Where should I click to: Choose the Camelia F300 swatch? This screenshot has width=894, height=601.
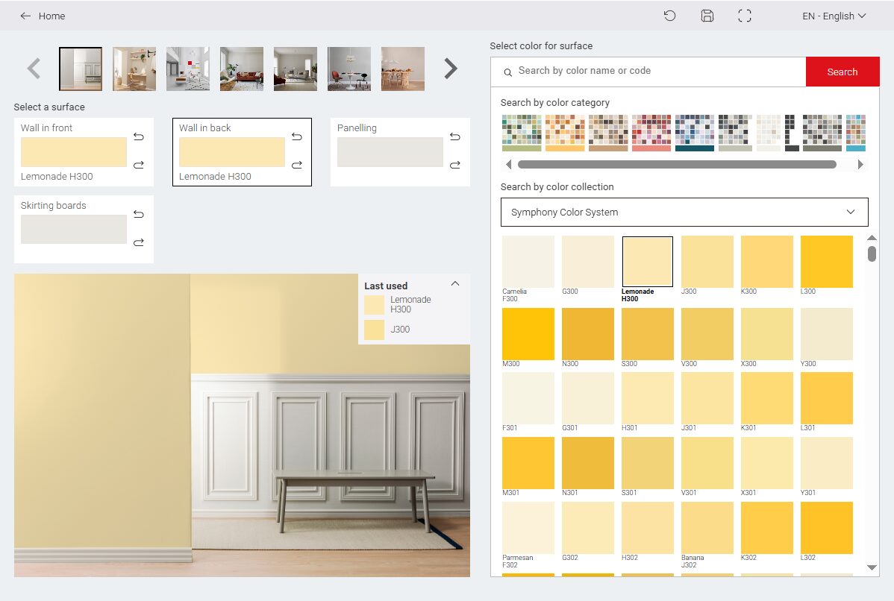[x=528, y=262]
